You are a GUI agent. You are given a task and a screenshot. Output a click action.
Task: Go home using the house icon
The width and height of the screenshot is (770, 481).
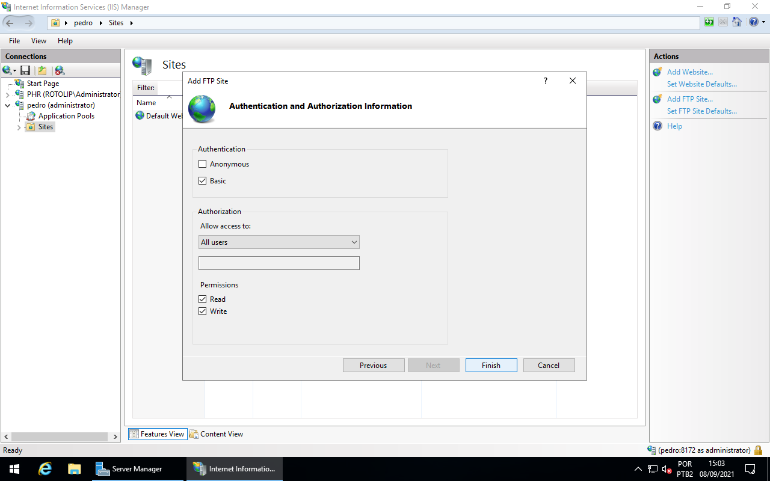click(737, 22)
